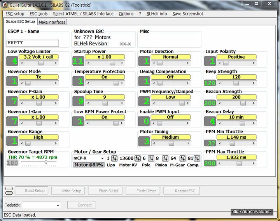Increase Beep Strength with right arrow
280x221 pixels.
[254, 83]
